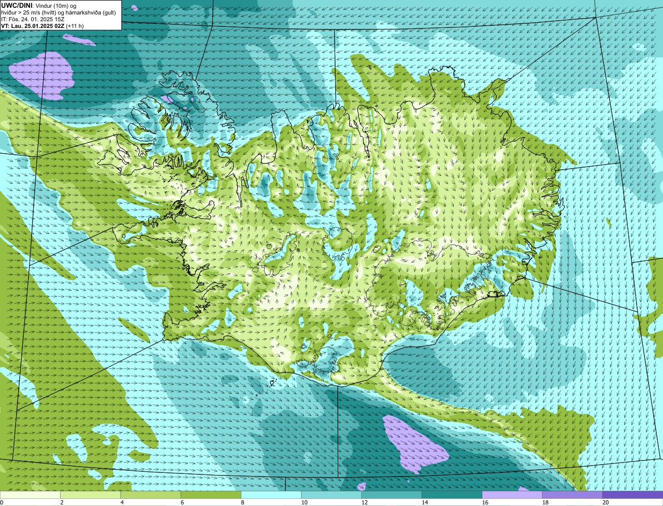Click the legend scale label "8"
Viewport: 663px width, 506px height.
tap(242, 502)
